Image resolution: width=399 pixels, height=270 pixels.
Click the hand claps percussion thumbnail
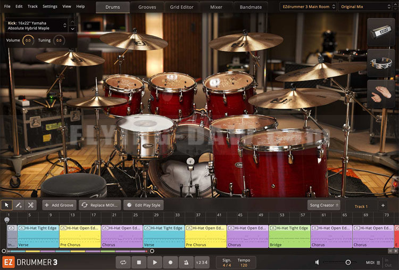click(x=381, y=94)
